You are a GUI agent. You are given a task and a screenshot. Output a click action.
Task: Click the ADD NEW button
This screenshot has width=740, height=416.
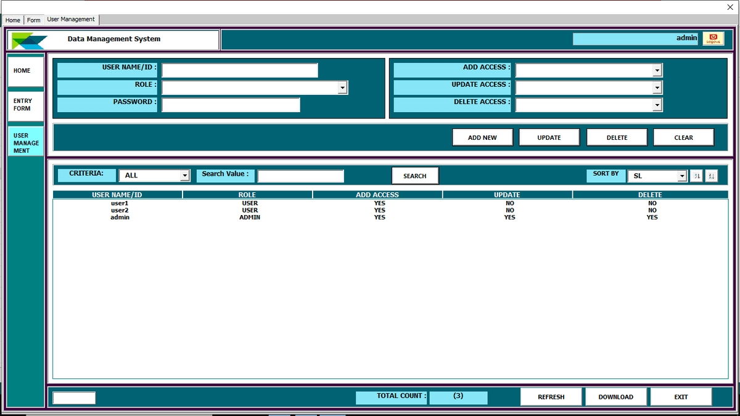point(483,137)
